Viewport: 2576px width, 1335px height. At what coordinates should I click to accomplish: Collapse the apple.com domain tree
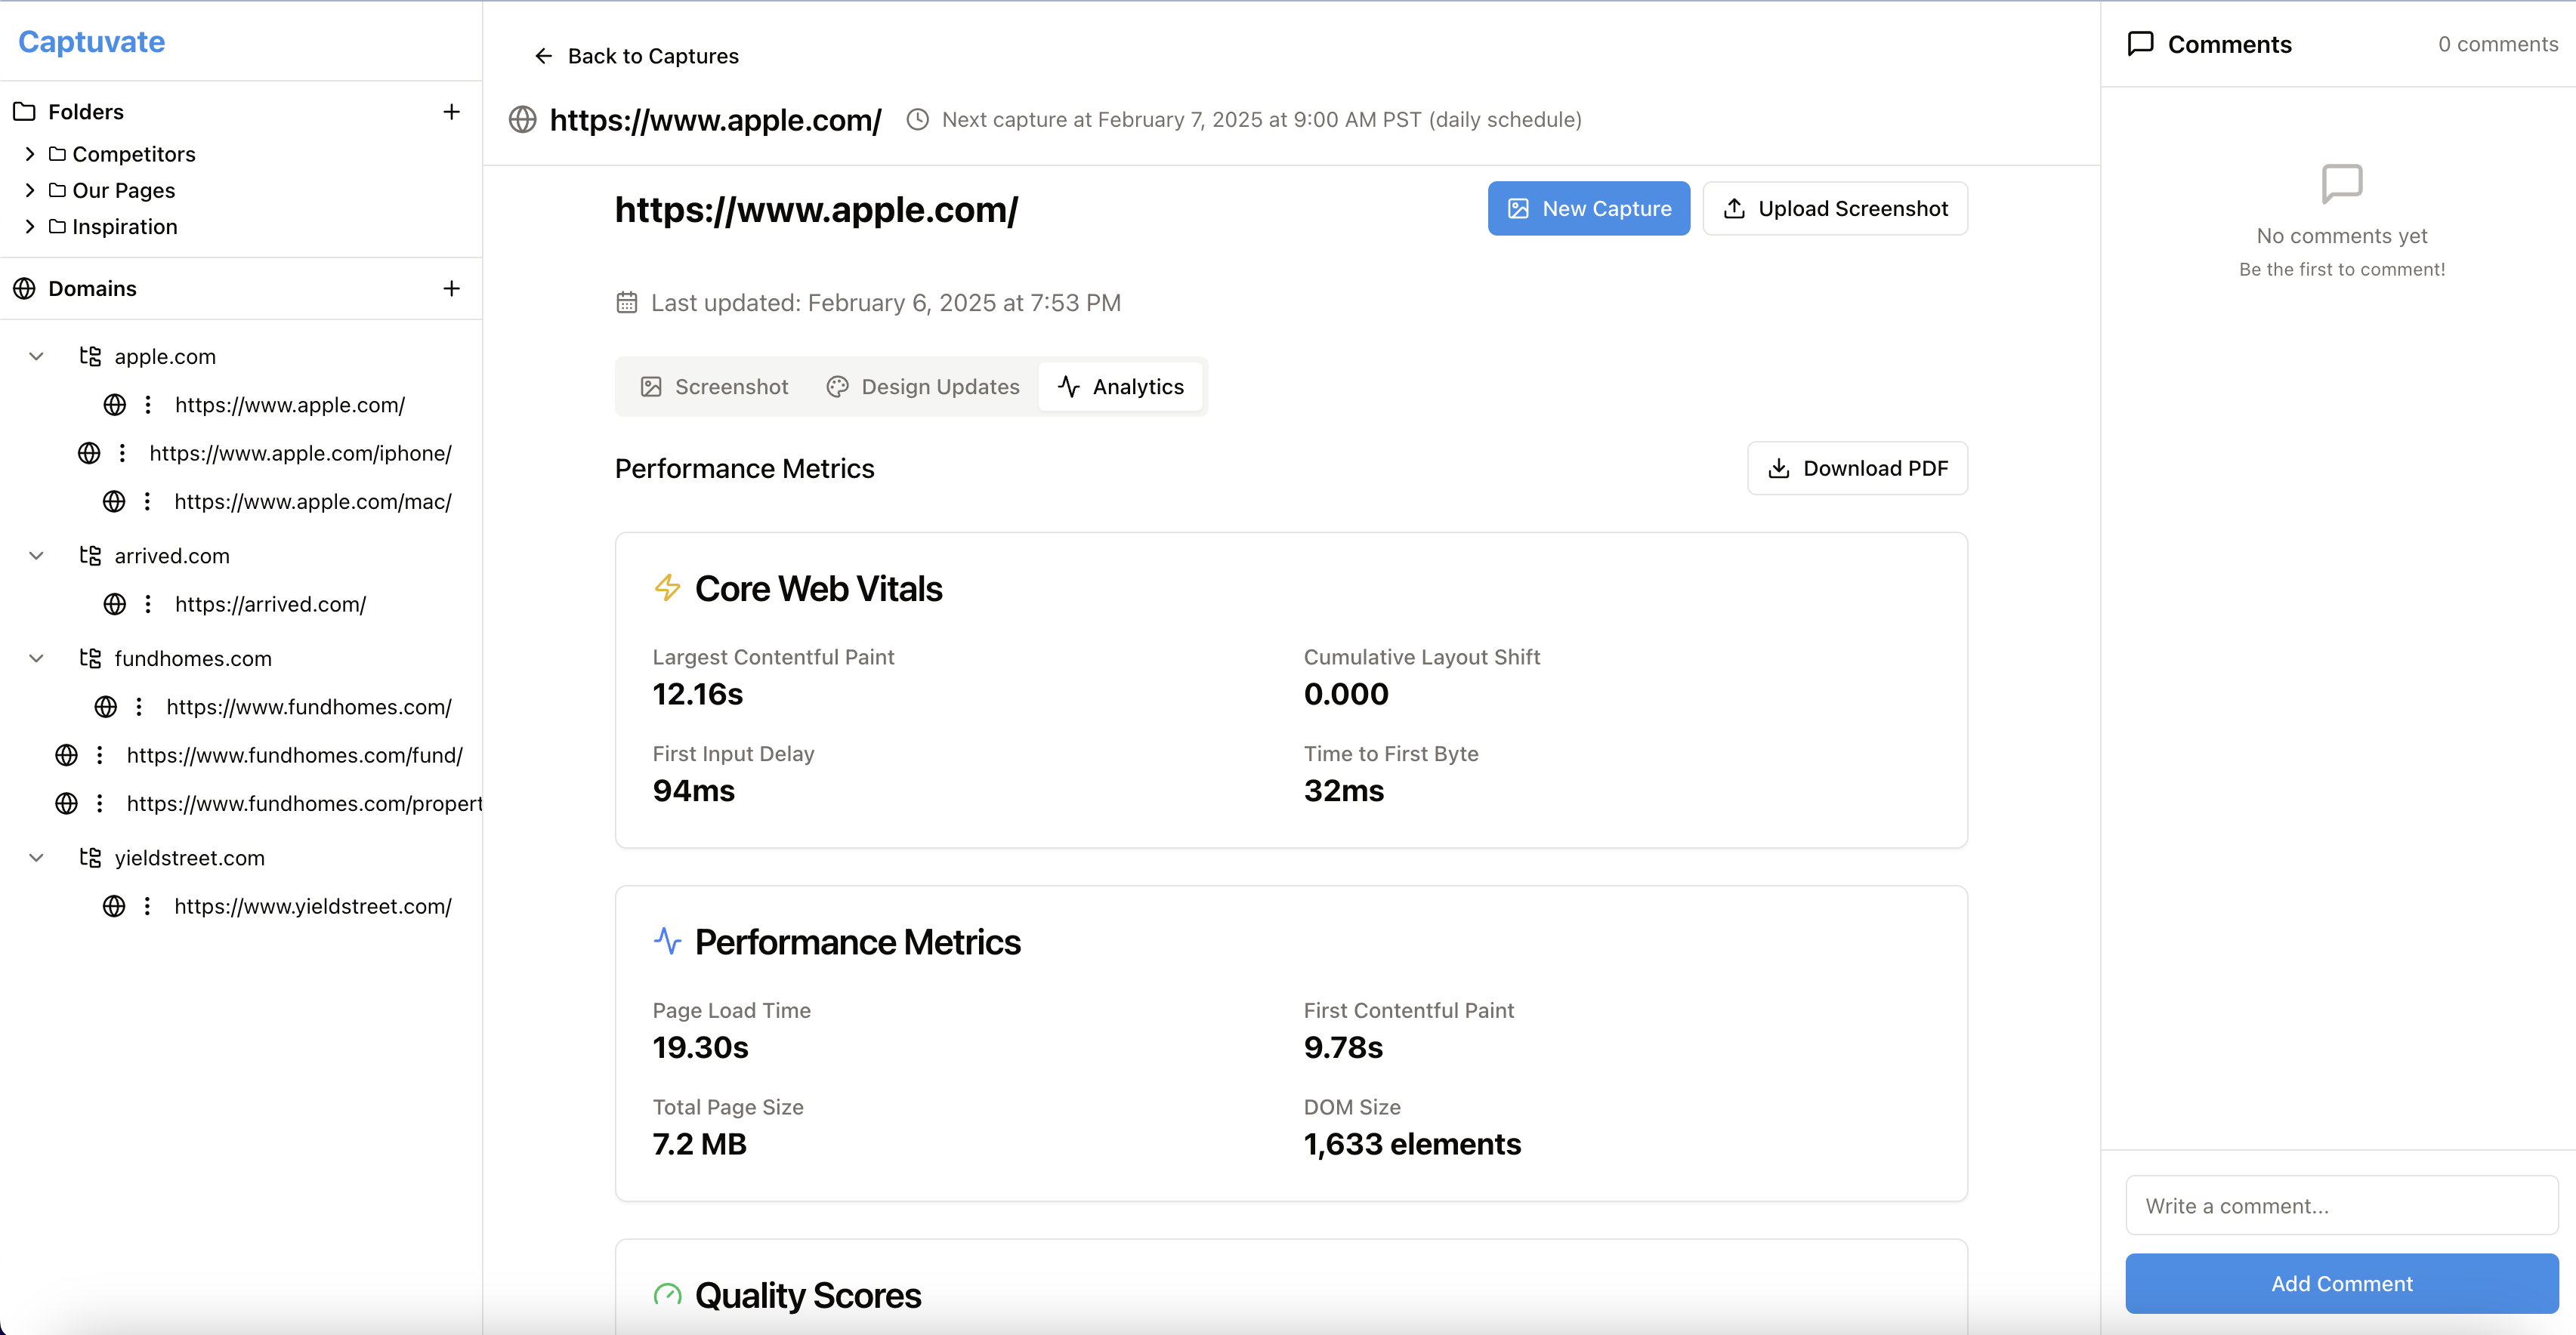pos(36,356)
